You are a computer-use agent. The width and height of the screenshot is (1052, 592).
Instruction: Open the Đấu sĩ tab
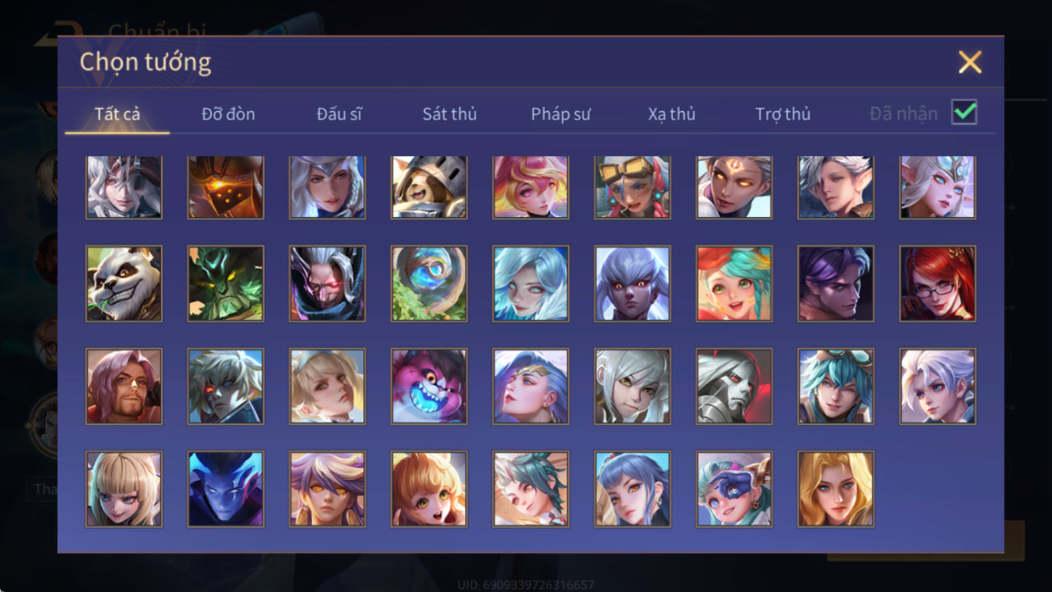pyautogui.click(x=339, y=114)
